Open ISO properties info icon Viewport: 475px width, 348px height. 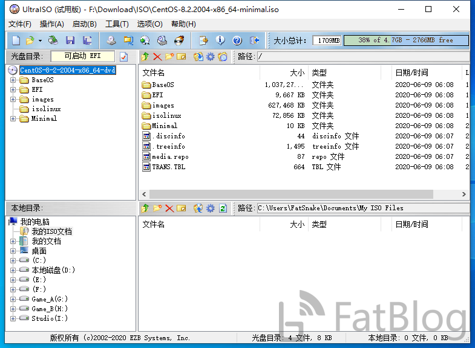(x=220, y=40)
